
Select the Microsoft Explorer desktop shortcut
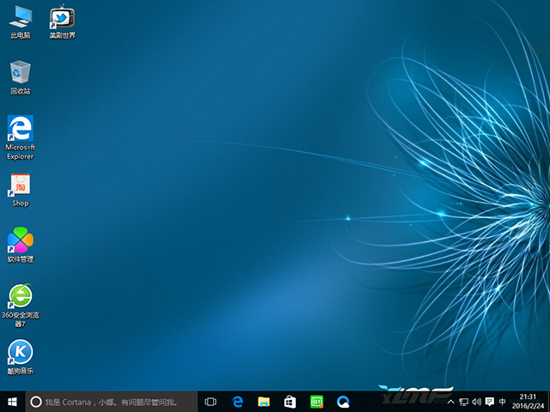[x=20, y=130]
